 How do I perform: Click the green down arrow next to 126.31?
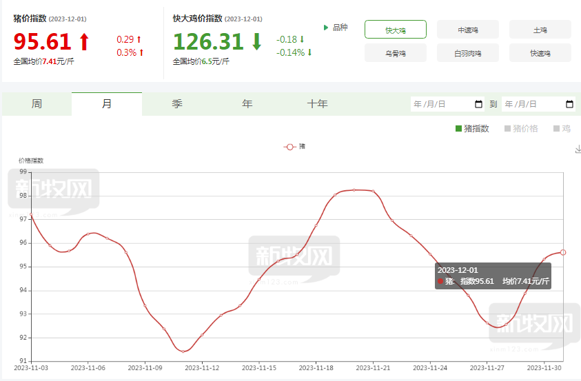click(256, 43)
